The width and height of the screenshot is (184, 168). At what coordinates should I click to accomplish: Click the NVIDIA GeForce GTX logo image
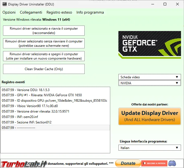[x=150, y=45]
